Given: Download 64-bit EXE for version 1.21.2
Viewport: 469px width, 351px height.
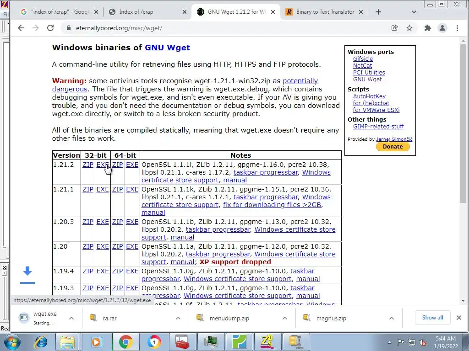Looking at the screenshot, I should tap(132, 165).
